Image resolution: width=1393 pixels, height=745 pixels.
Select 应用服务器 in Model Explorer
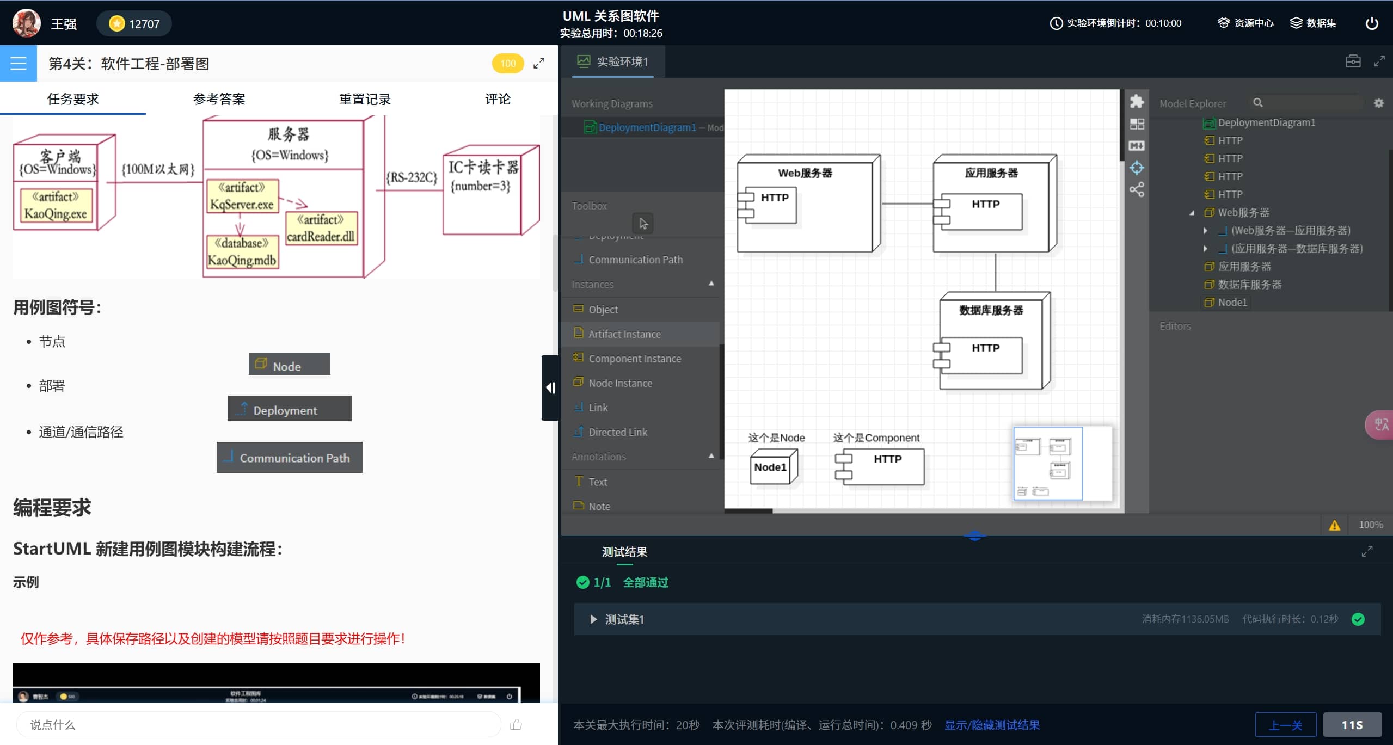[1238, 266]
